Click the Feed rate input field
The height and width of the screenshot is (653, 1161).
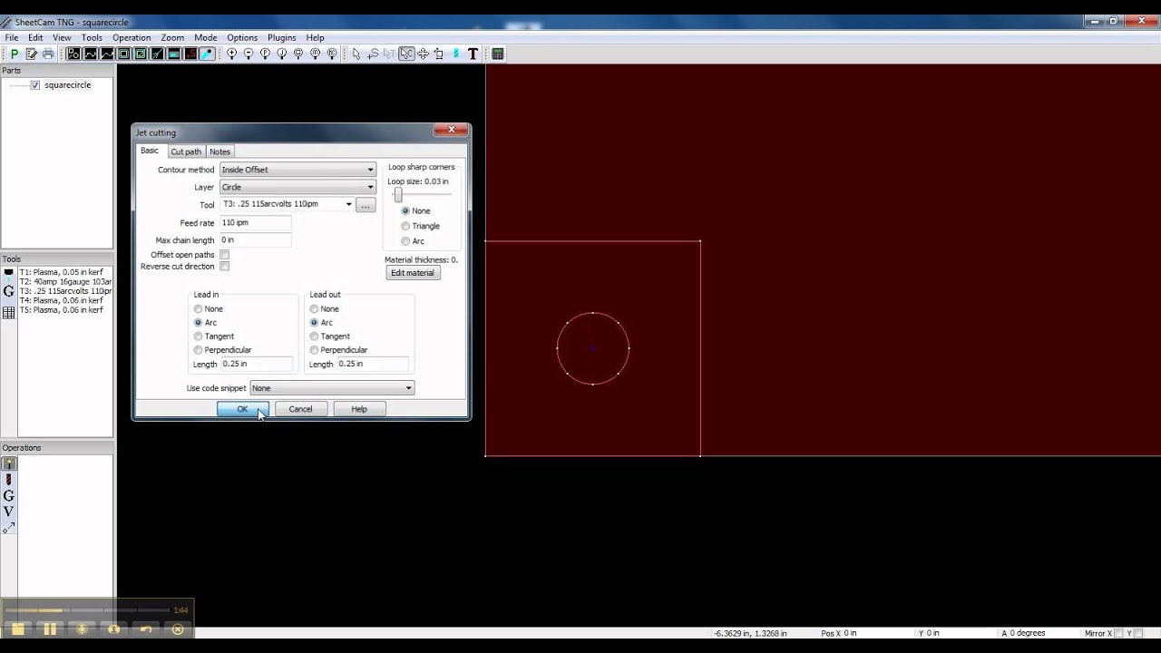255,222
